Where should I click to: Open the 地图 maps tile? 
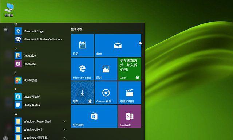pyautogui.click(x=82, y=93)
